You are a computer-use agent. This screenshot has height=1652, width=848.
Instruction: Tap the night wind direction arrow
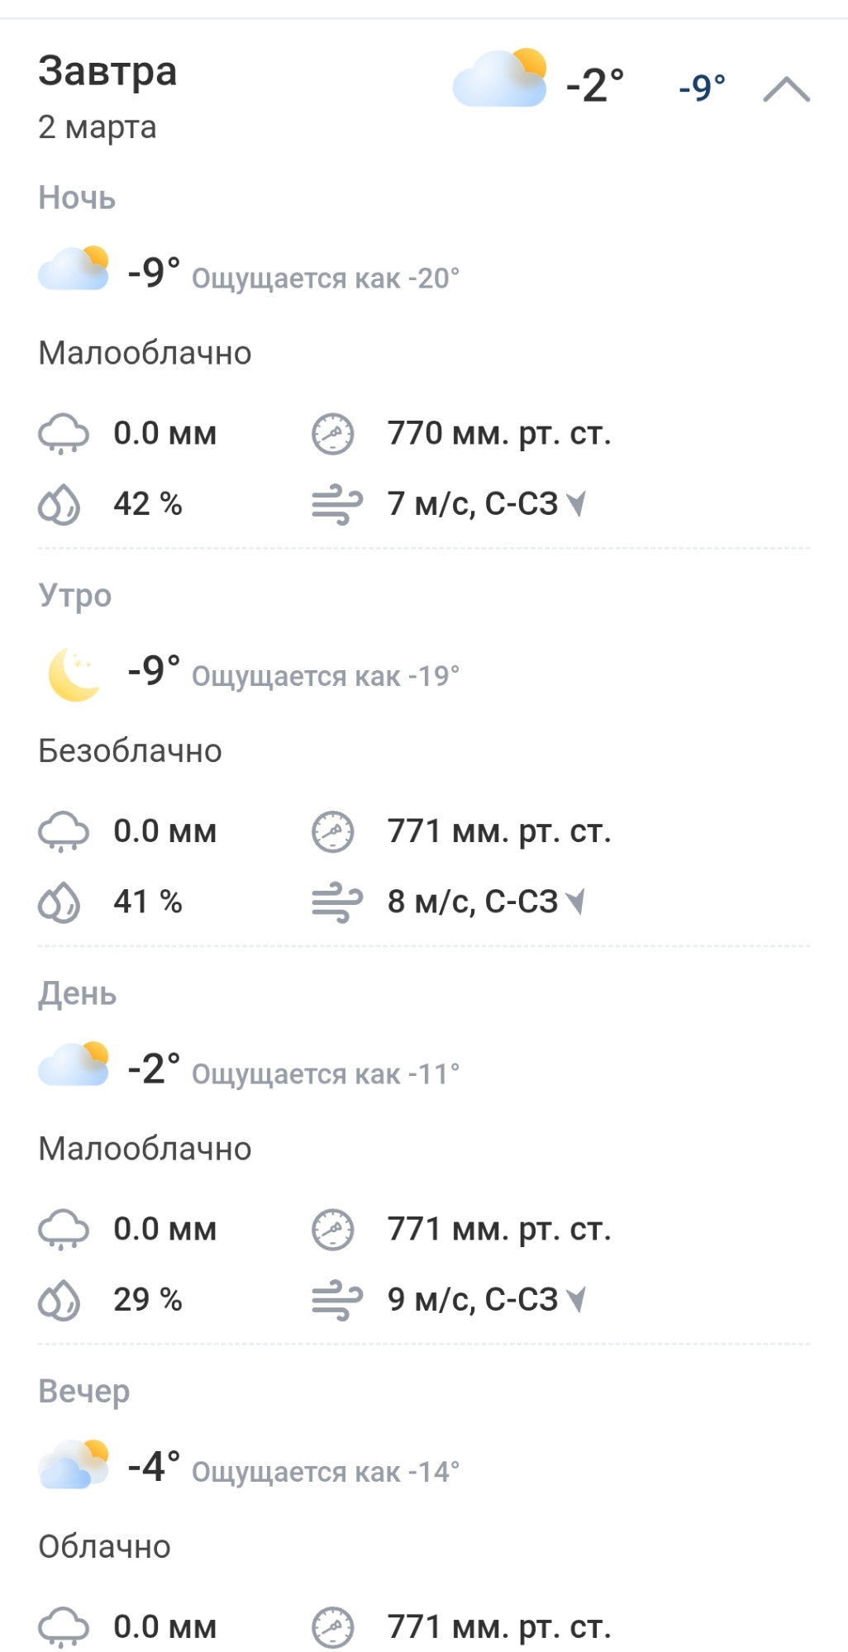click(577, 502)
